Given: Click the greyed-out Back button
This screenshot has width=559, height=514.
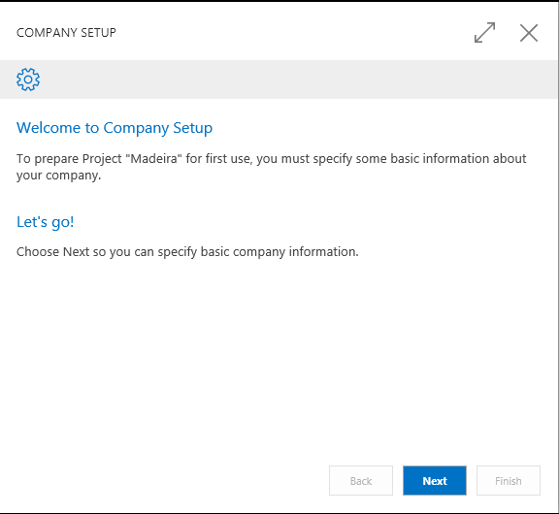Looking at the screenshot, I should click(x=361, y=480).
